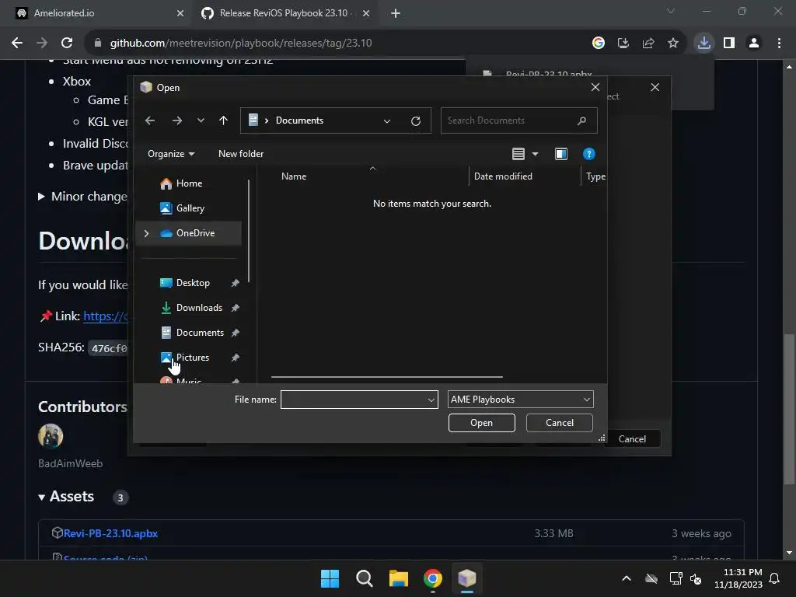Select Gallery in navigation pane

190,208
